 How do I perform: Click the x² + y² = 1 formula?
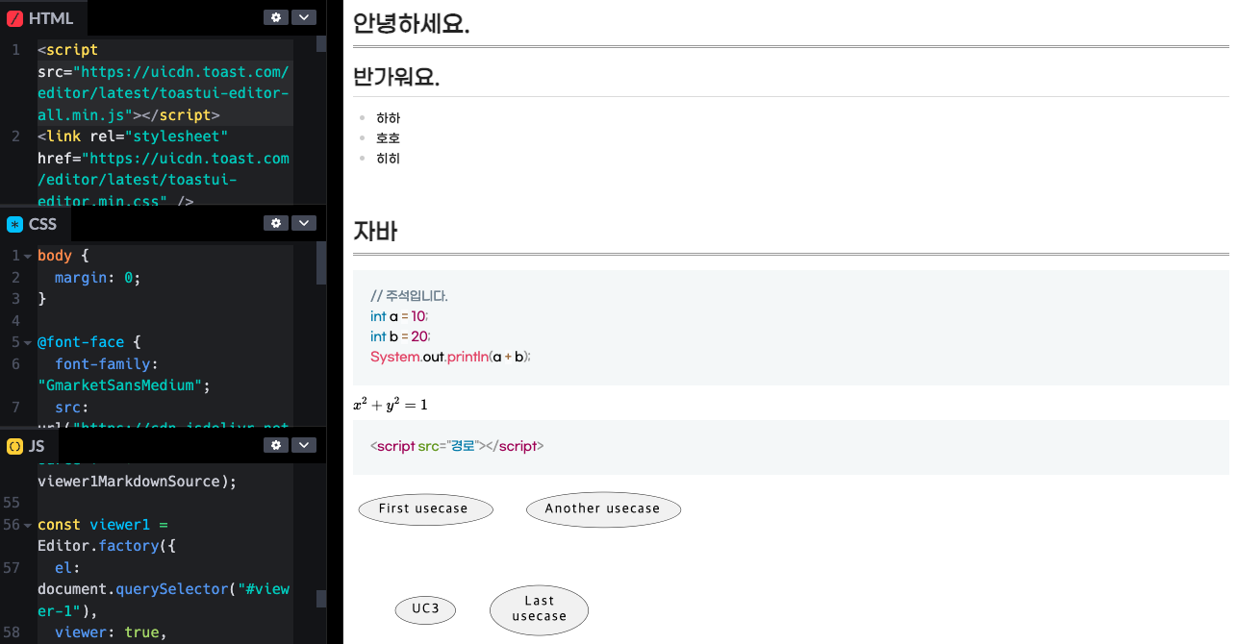391,405
